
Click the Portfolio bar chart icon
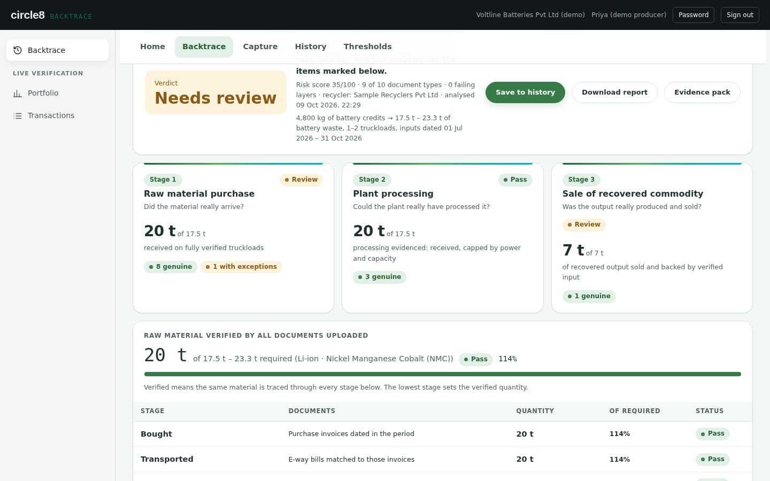click(x=18, y=93)
